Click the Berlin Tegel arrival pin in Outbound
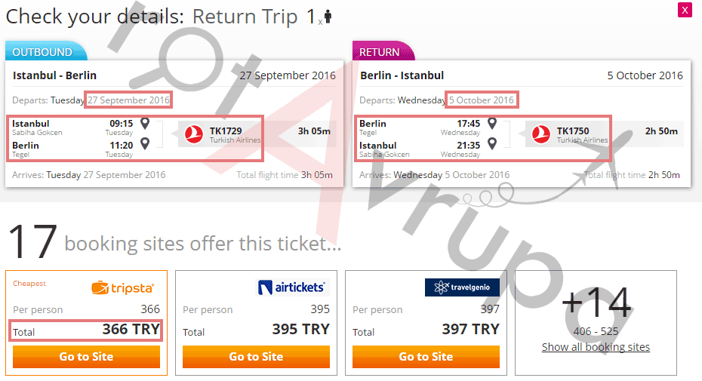Image resolution: width=702 pixels, height=381 pixels. (x=145, y=143)
